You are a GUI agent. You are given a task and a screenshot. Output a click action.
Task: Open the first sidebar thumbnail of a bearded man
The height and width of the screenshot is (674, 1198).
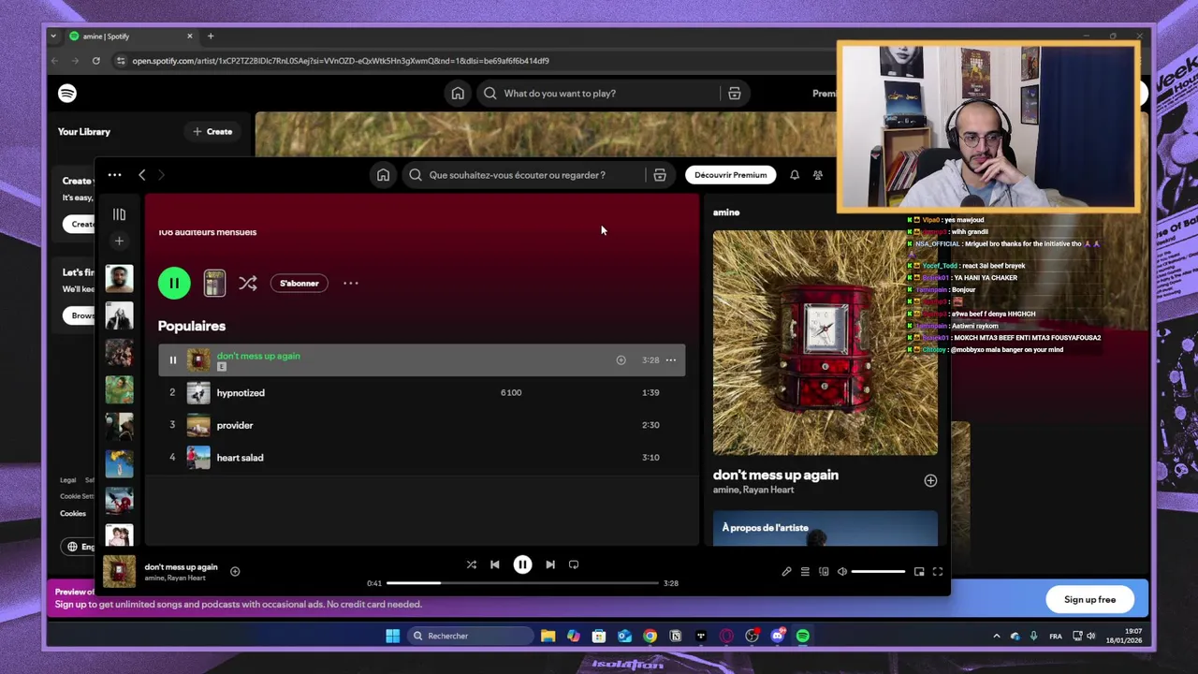tap(119, 279)
